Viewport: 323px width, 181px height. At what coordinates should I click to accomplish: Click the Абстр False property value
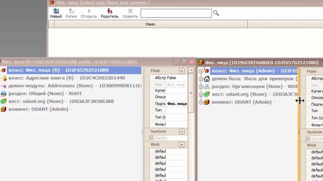(x=177, y=78)
